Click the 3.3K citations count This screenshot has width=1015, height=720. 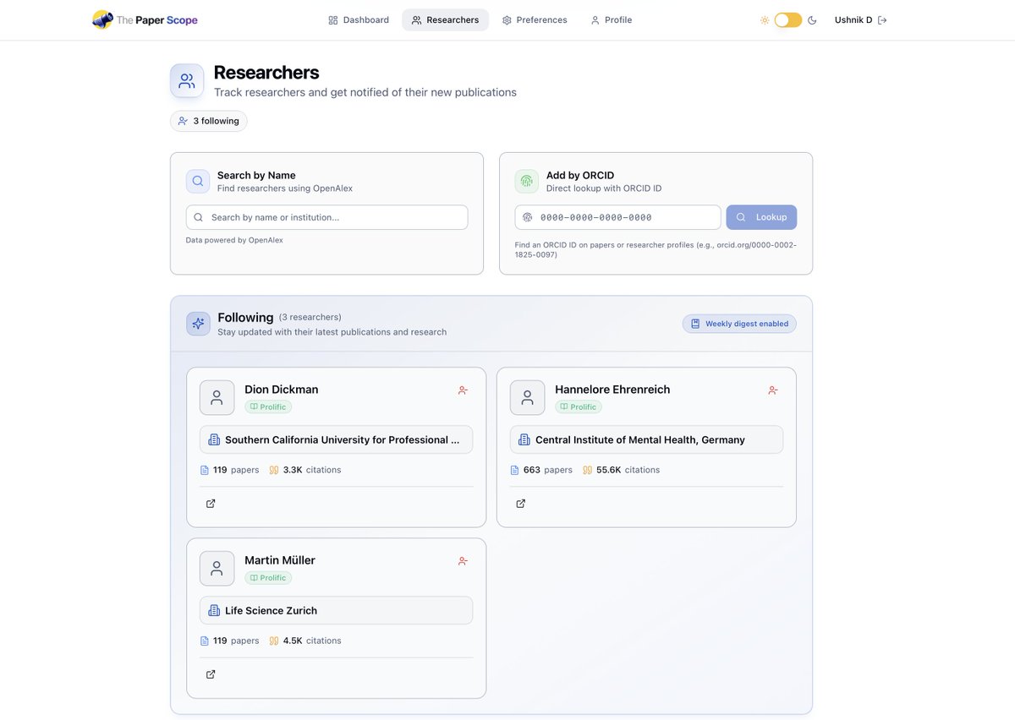point(305,470)
